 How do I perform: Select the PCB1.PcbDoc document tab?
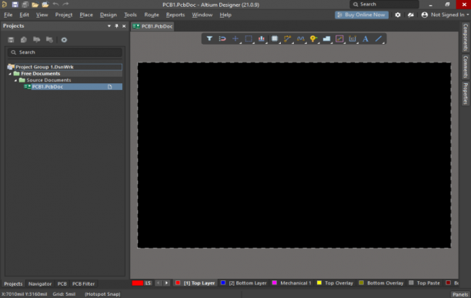click(153, 26)
